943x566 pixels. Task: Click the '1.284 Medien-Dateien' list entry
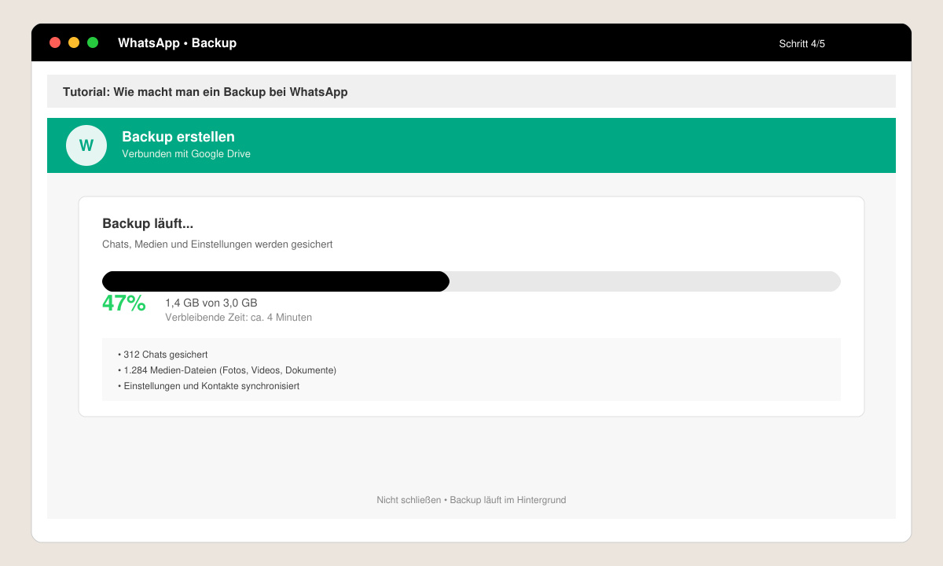coord(227,370)
